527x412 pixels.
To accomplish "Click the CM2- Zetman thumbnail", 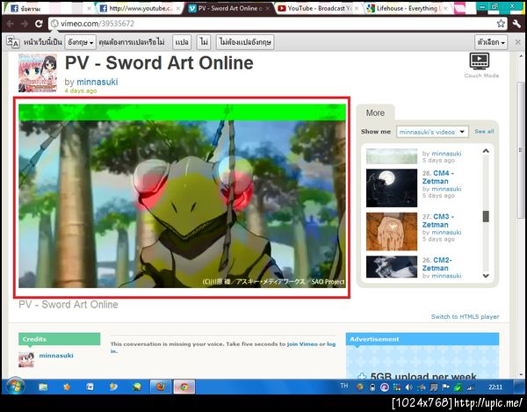I will point(392,267).
